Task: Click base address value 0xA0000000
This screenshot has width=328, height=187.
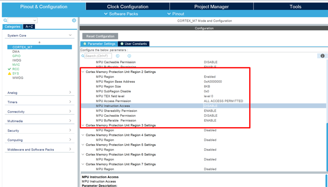Action: (213, 81)
